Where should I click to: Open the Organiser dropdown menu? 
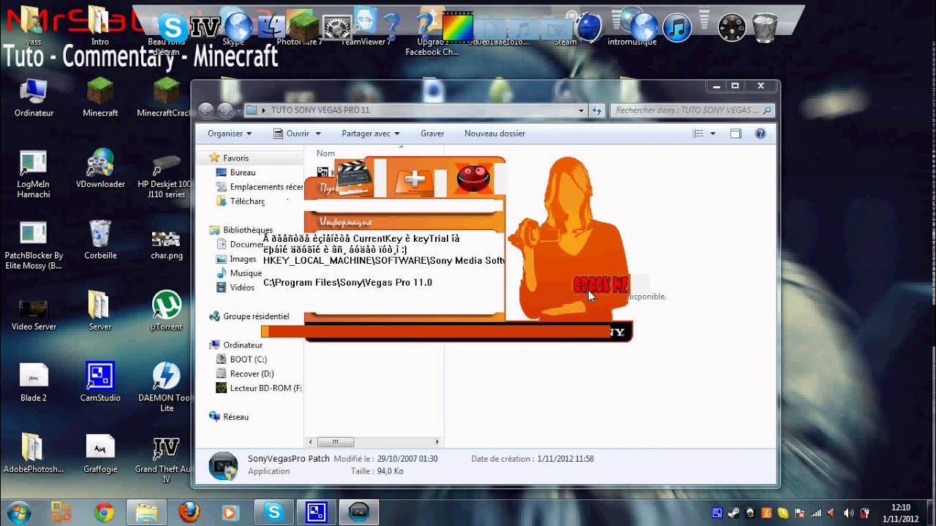tap(229, 134)
